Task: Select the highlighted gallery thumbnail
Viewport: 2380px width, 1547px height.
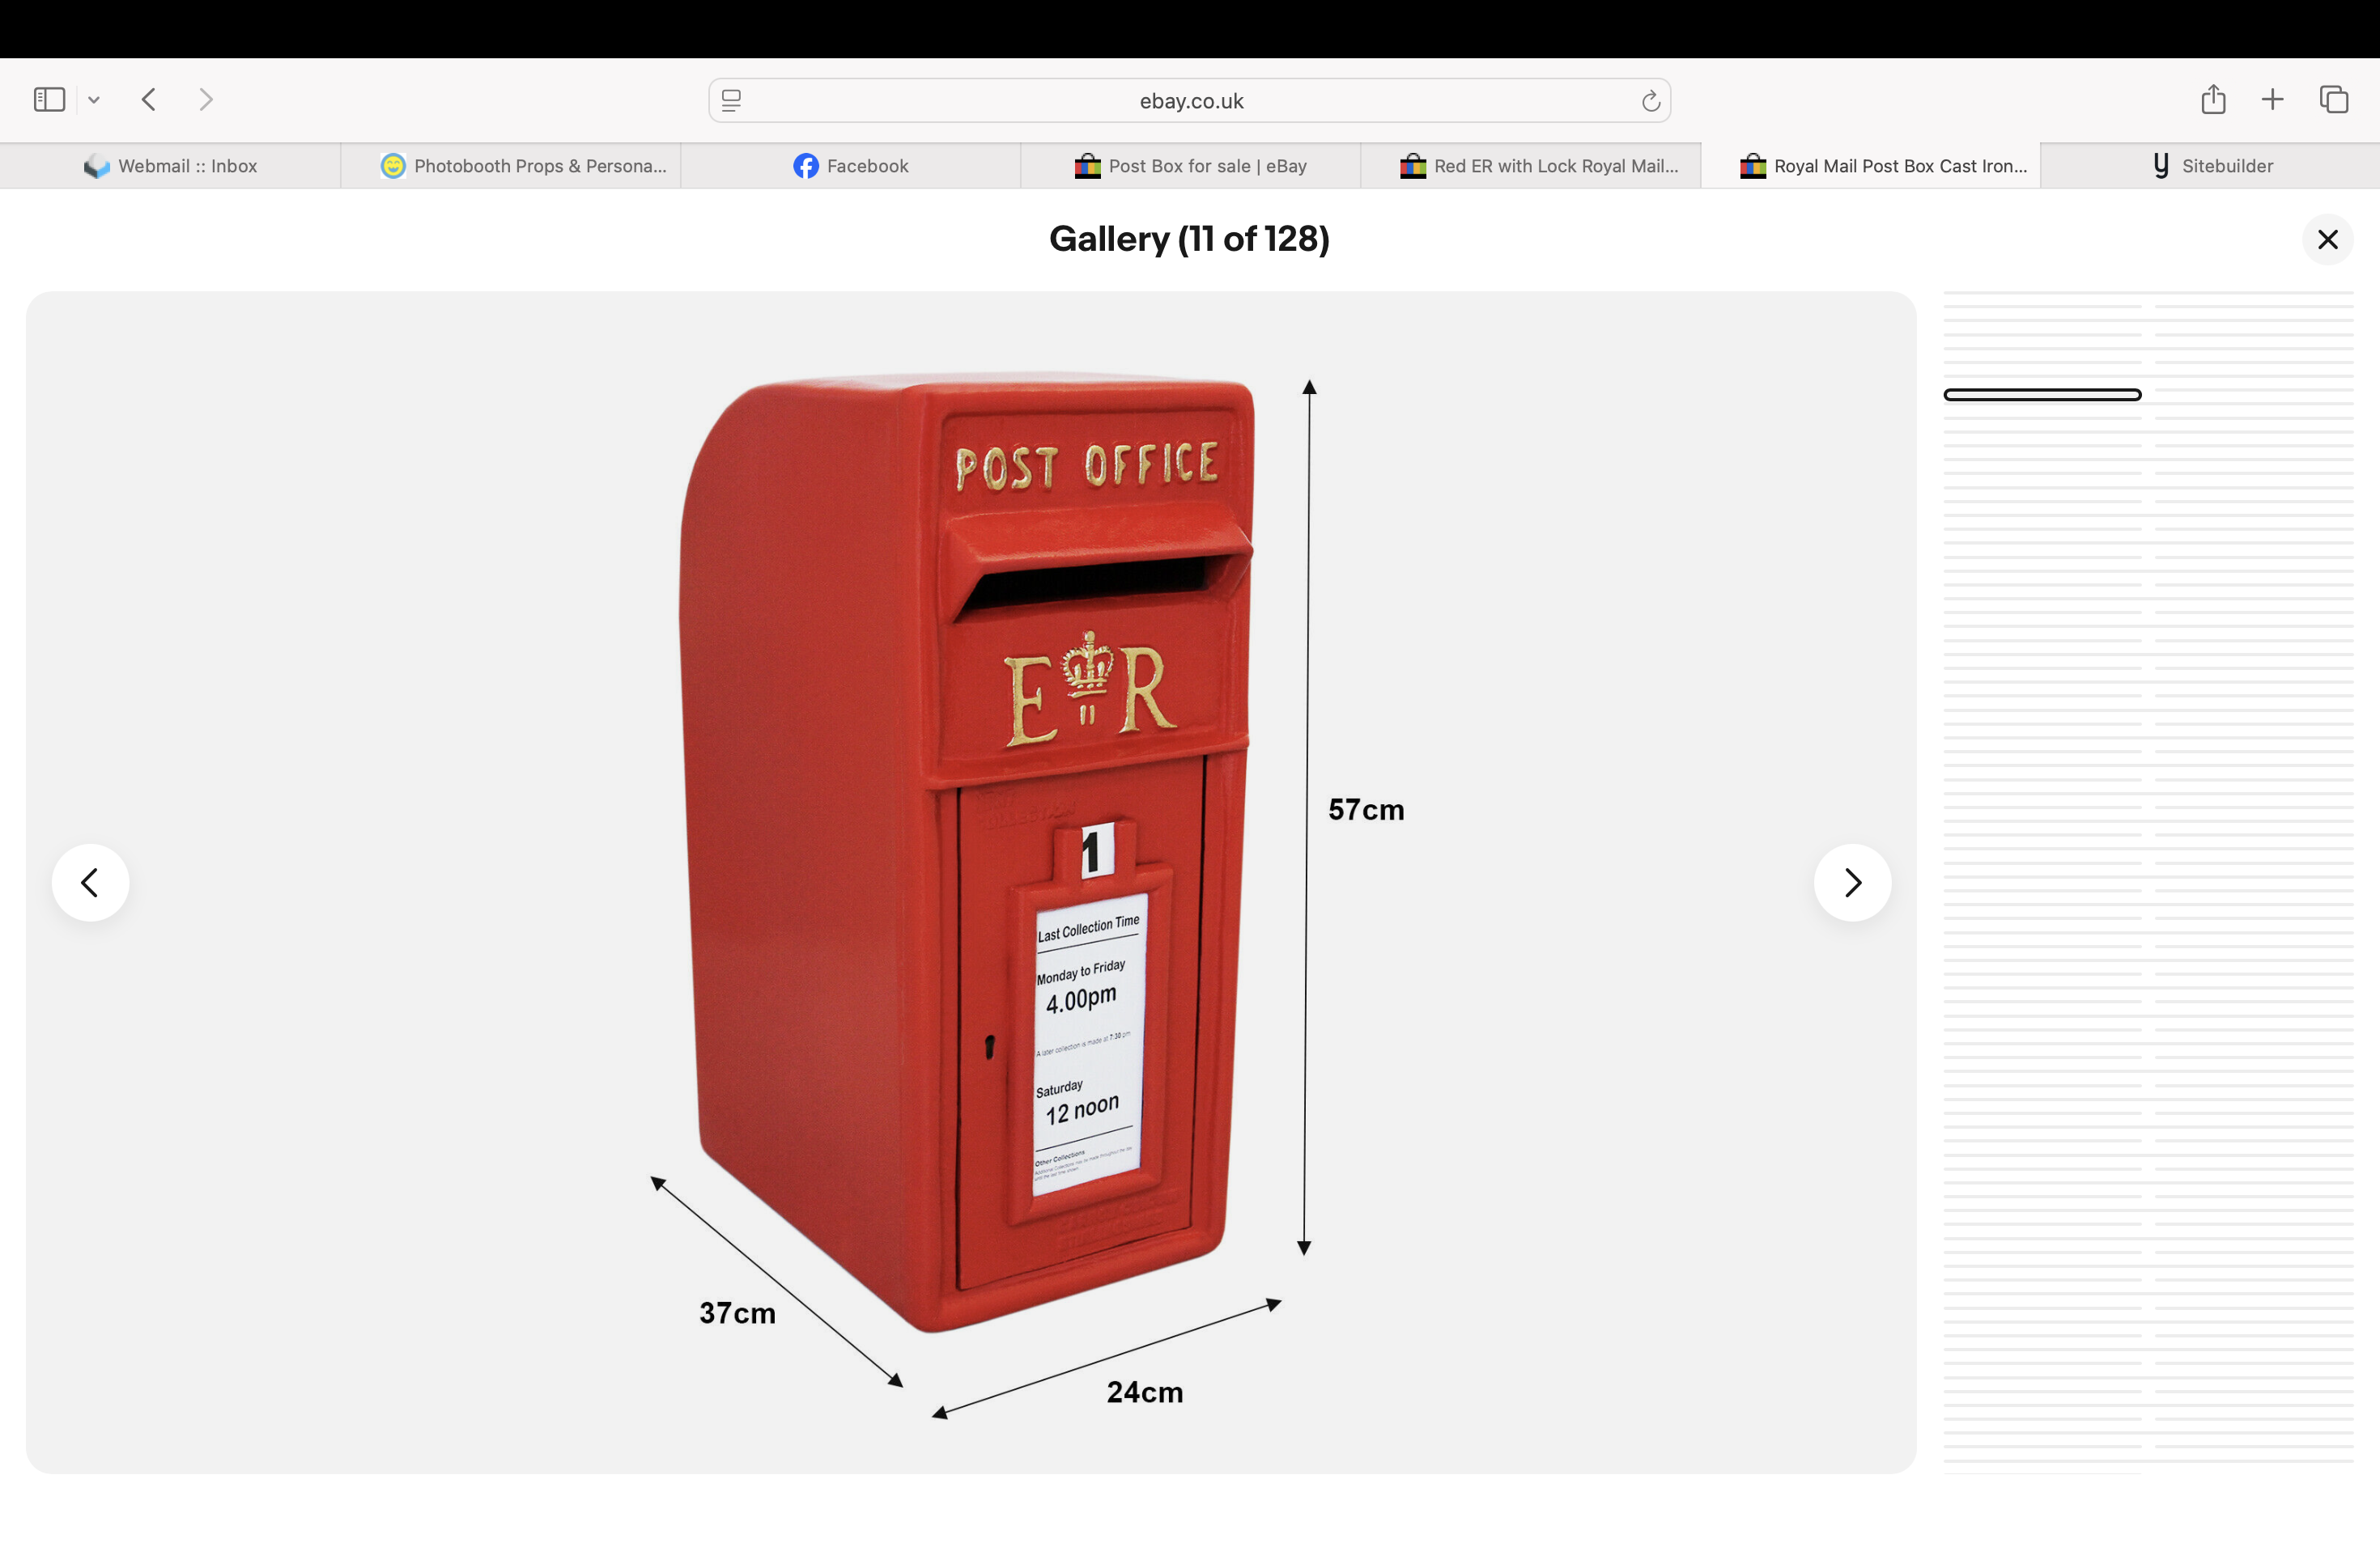Action: [2042, 395]
